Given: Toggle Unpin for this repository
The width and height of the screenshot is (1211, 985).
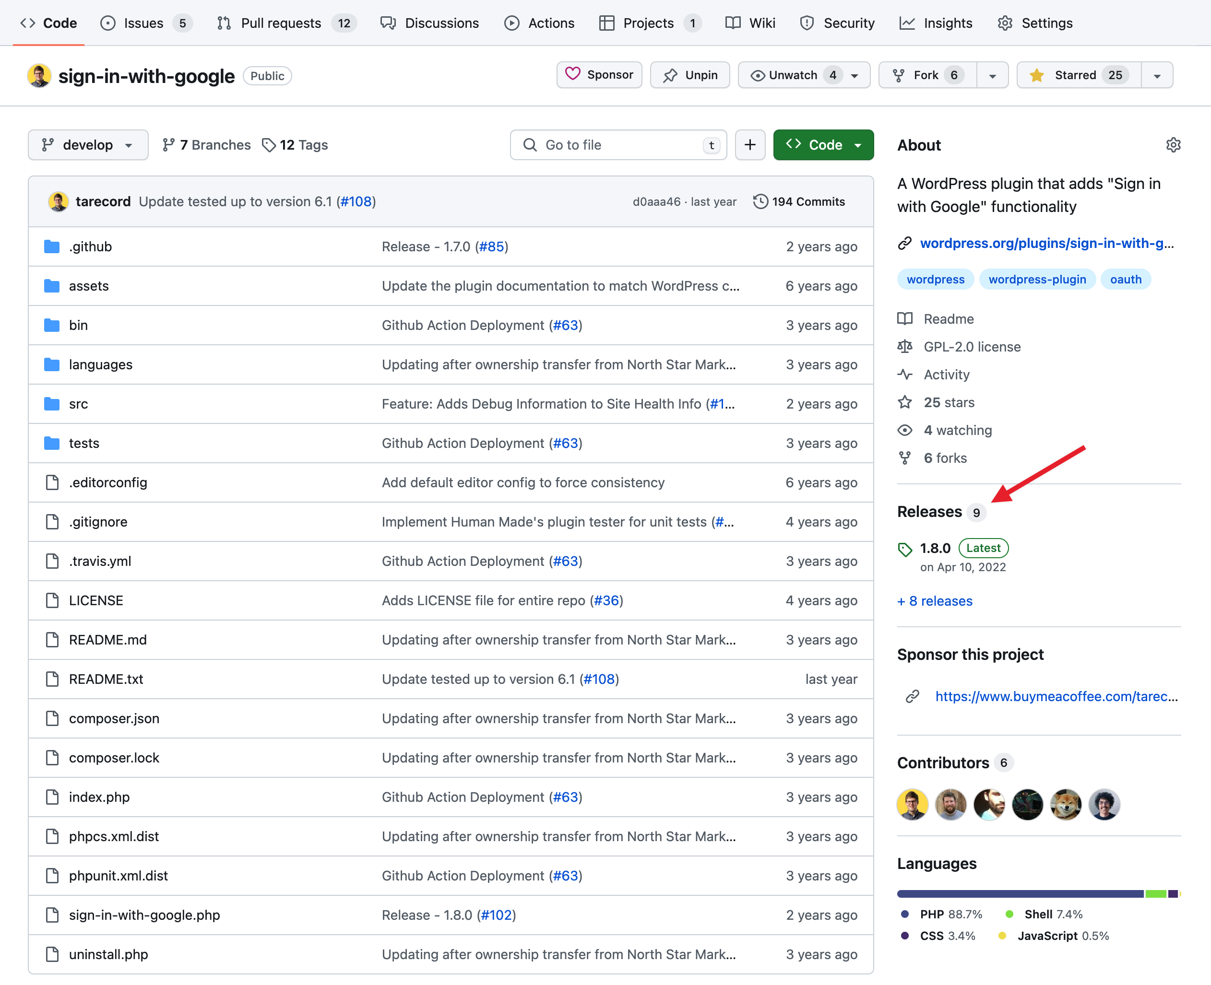Looking at the screenshot, I should click(x=689, y=75).
